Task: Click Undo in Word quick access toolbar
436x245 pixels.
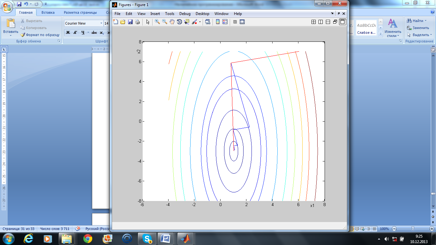Action: click(x=26, y=4)
